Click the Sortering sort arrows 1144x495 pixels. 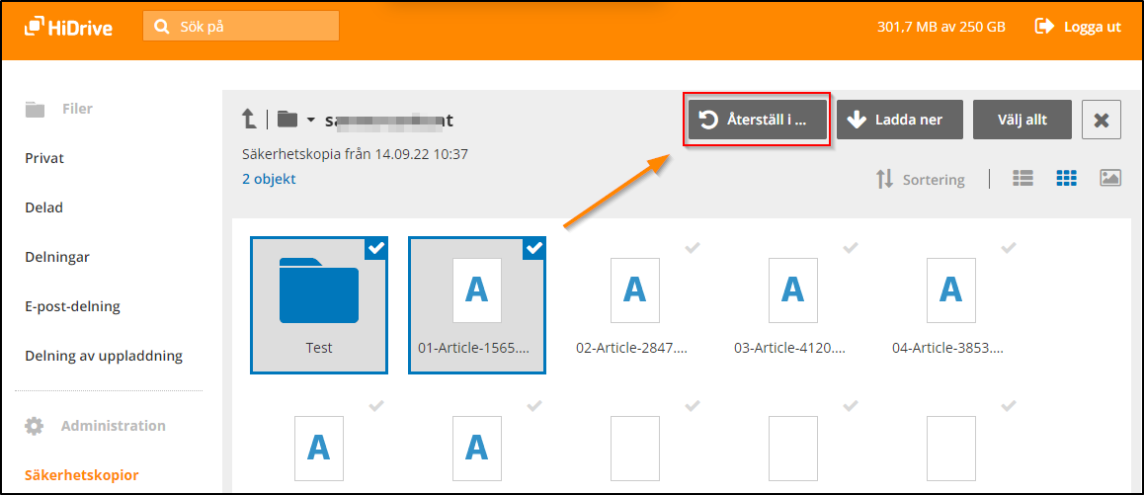click(884, 180)
